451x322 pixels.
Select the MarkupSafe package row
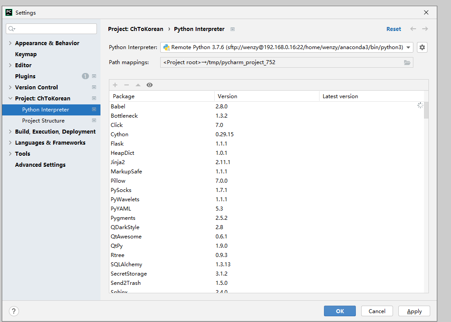point(266,171)
